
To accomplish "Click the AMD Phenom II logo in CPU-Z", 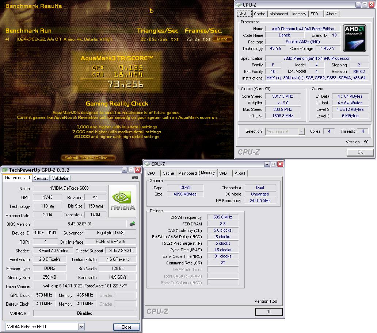I will coord(354,38).
